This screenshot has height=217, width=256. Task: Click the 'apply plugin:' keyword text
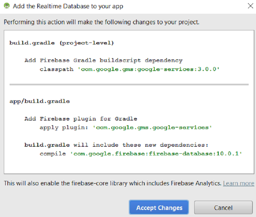pyautogui.click(x=64, y=128)
